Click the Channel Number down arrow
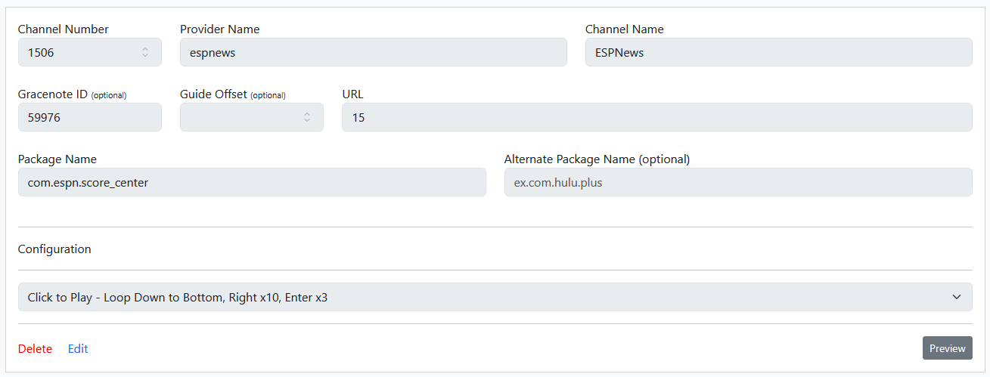 (x=145, y=56)
